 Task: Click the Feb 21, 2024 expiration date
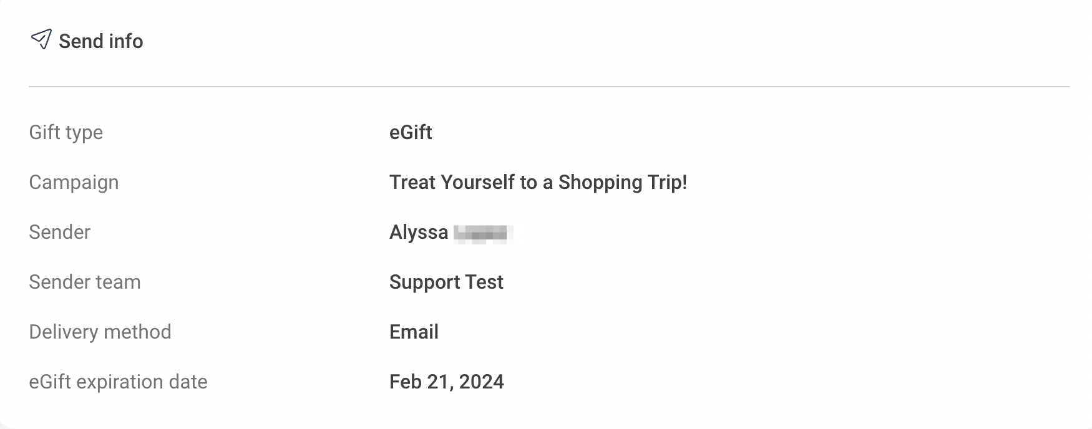coord(447,382)
